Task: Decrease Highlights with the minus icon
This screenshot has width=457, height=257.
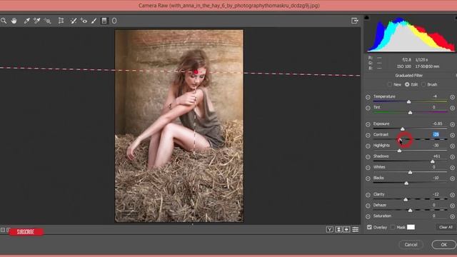Action: coord(368,146)
